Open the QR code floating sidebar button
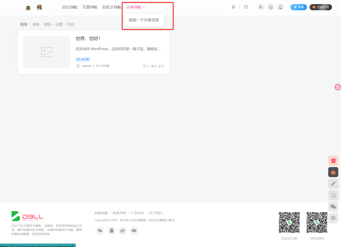The image size is (341, 247). pos(333,218)
